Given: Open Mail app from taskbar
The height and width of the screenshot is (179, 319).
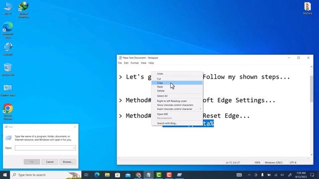Looking at the screenshot, I should (128, 175).
